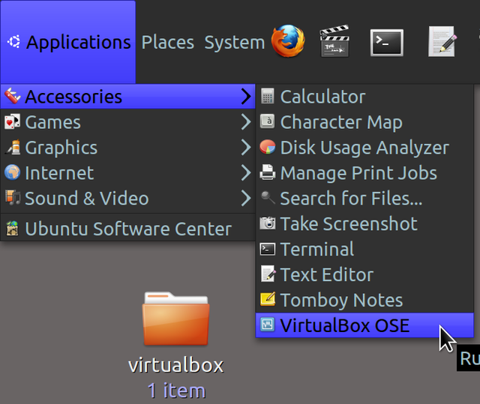
Task: Launch Text Editor from Accessories submenu
Action: (364, 274)
